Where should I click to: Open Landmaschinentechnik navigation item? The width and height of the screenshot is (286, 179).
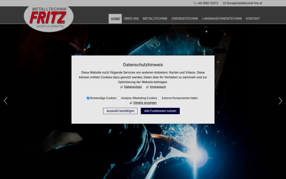pos(222,19)
